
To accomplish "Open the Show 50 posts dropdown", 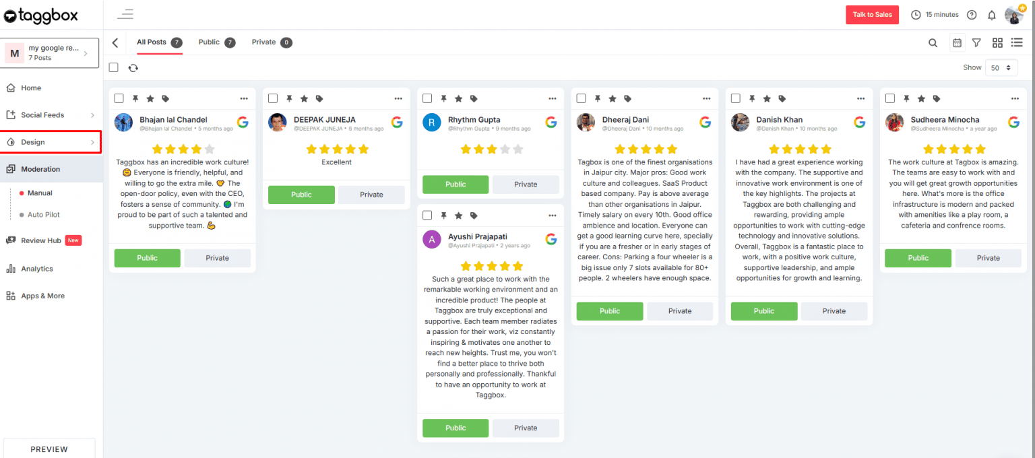I will 1001,67.
